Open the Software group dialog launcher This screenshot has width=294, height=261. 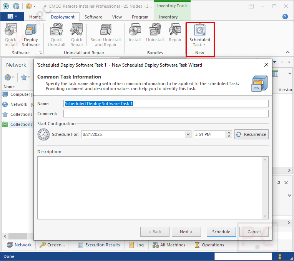click(40, 53)
